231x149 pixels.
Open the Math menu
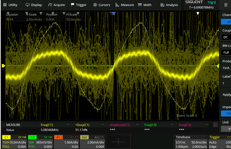point(144,5)
